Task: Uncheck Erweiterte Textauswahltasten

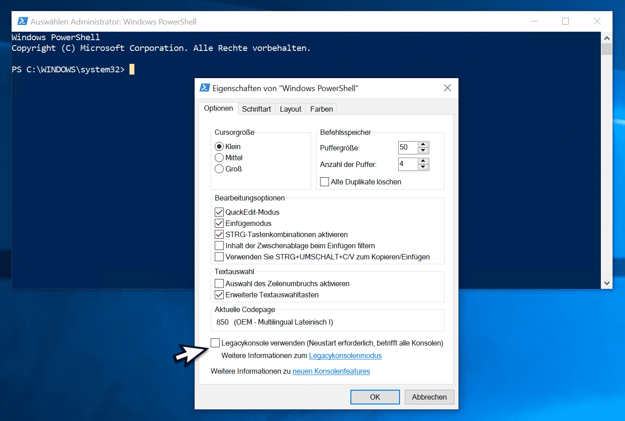Action: 219,295
